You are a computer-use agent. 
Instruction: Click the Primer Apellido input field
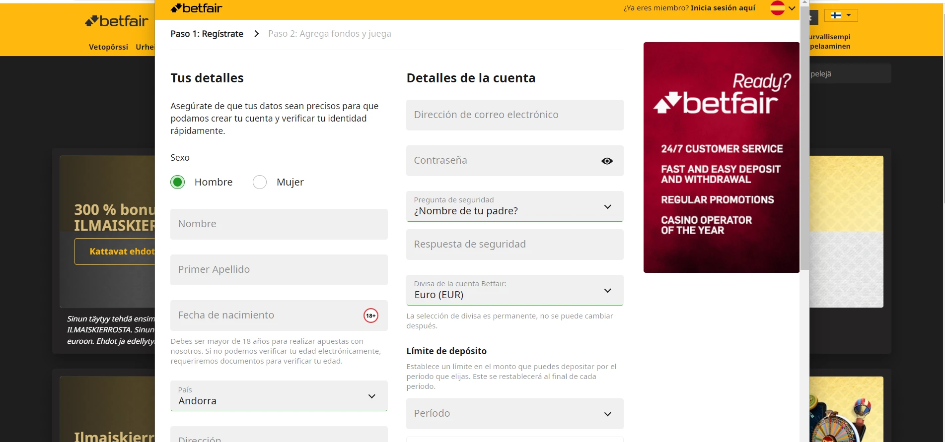[279, 270]
